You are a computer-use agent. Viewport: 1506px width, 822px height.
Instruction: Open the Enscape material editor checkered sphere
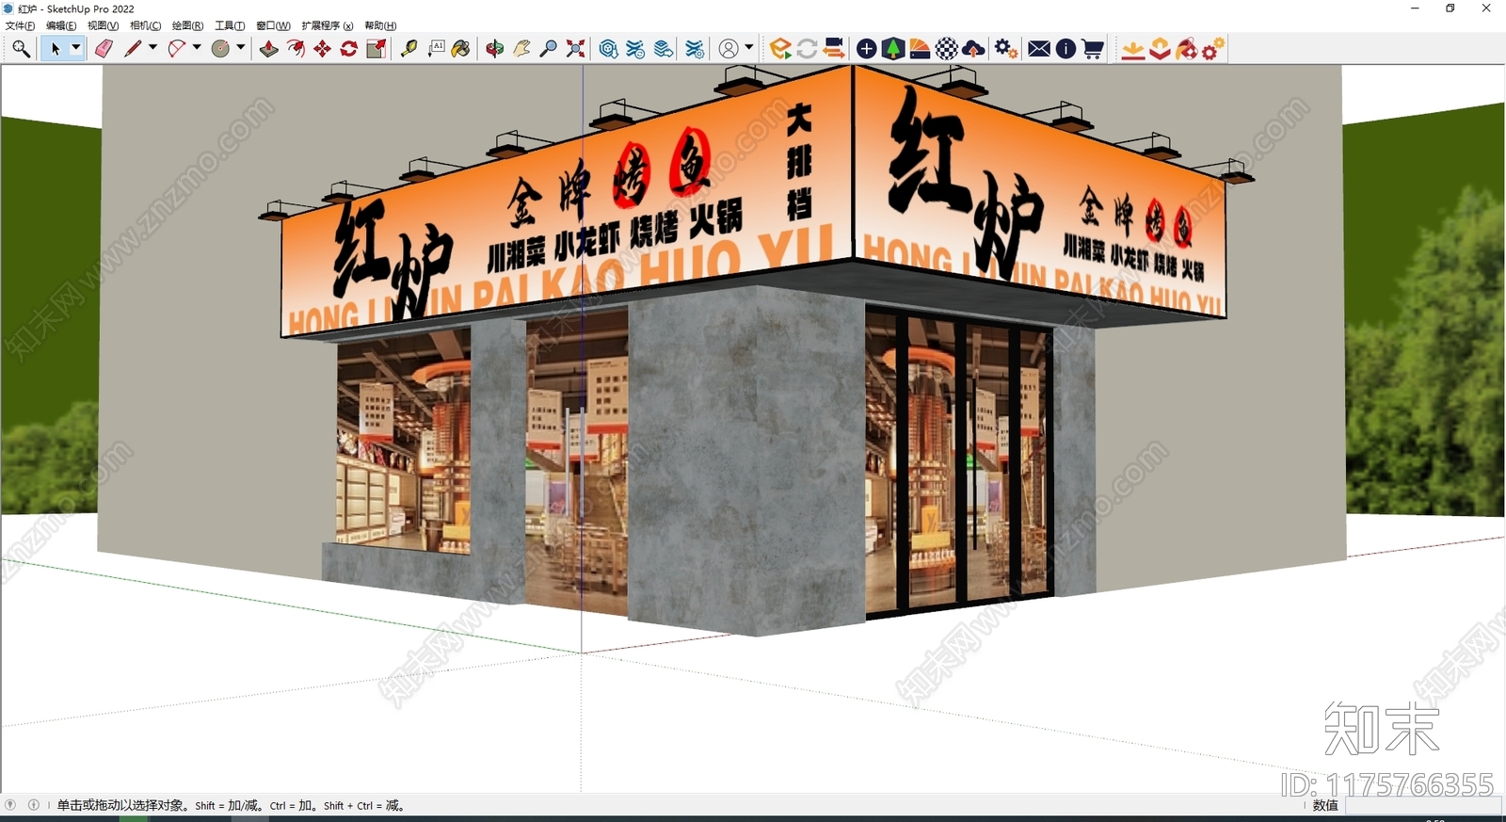(x=947, y=49)
